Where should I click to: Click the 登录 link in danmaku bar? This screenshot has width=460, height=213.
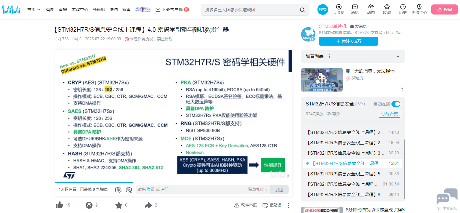tap(151, 190)
